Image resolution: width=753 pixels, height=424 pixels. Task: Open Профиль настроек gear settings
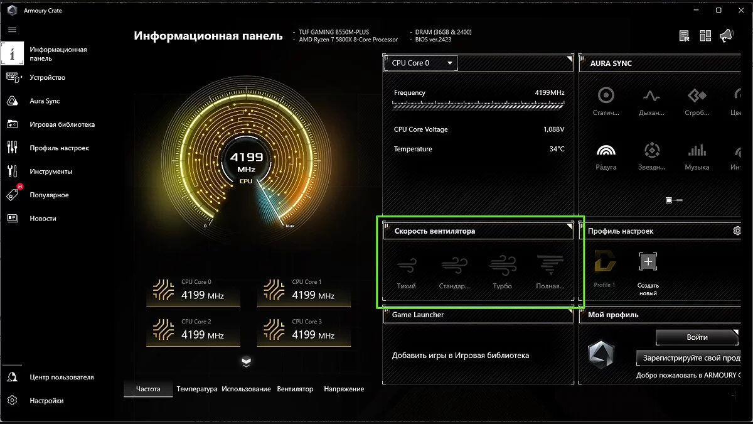(737, 231)
